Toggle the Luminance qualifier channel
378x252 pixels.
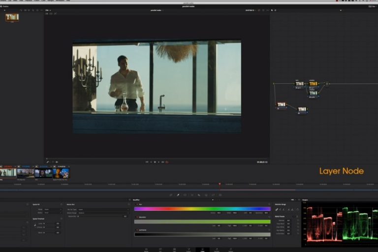137,229
